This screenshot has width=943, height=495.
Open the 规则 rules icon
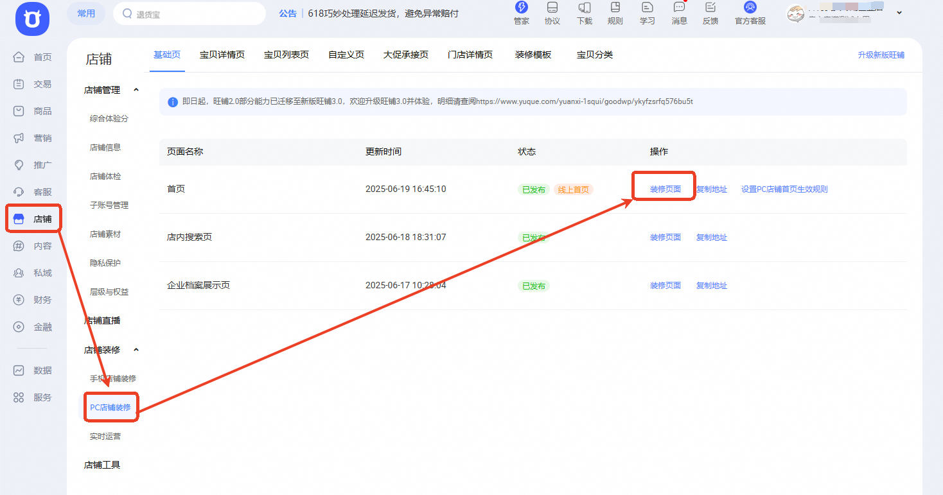tap(615, 7)
